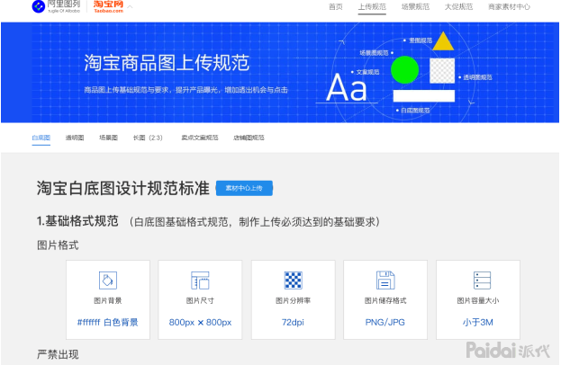Switch to the 场景图 tab

pyautogui.click(x=108, y=138)
